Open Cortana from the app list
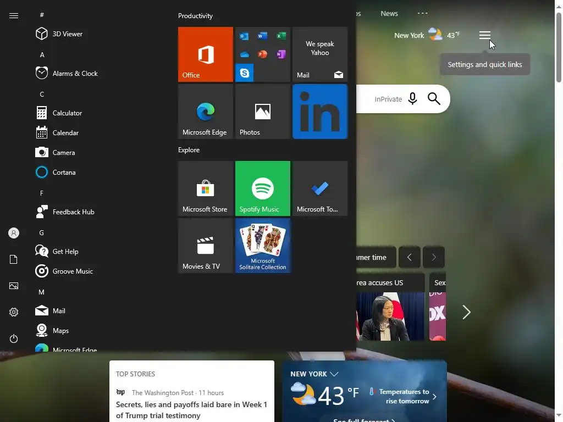 (x=56, y=172)
